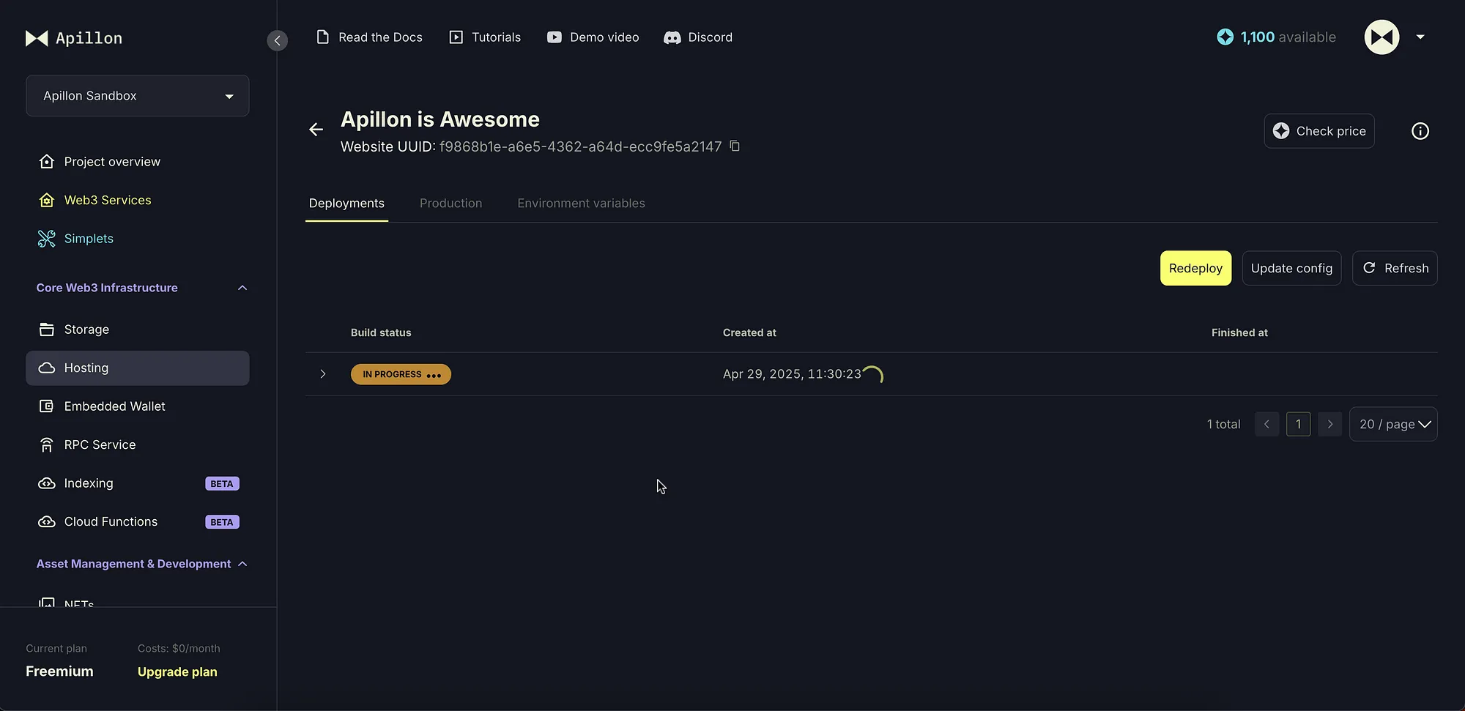1465x711 pixels.
Task: Click the Project overview home icon
Action: (47, 162)
